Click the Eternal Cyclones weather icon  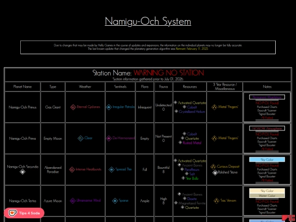click(x=73, y=107)
